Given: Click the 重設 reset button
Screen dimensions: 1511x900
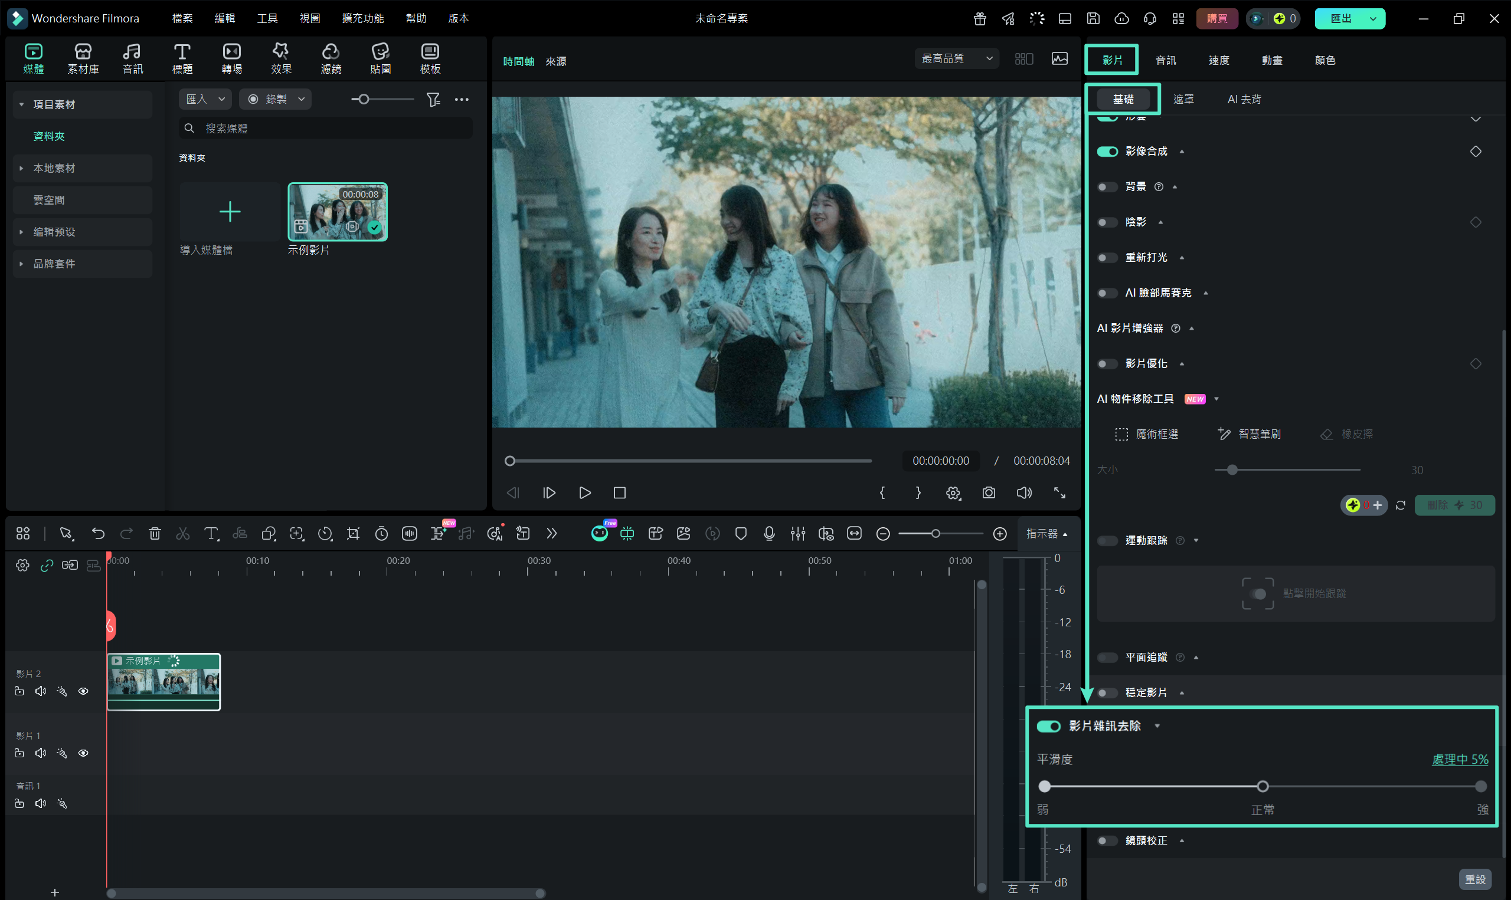Looking at the screenshot, I should tap(1474, 879).
